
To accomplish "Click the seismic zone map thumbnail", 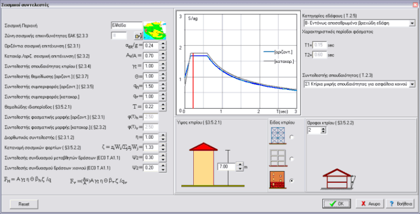I will [155, 31].
